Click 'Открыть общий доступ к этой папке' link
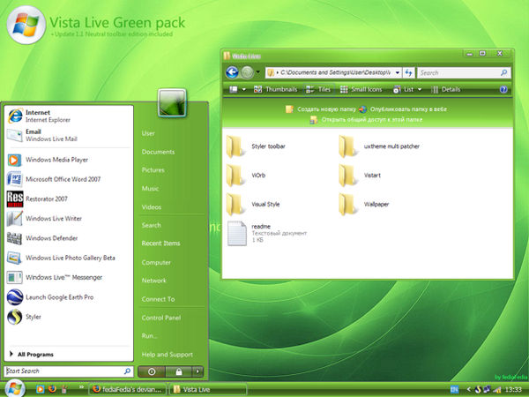This screenshot has height=397, width=529. 367,119
